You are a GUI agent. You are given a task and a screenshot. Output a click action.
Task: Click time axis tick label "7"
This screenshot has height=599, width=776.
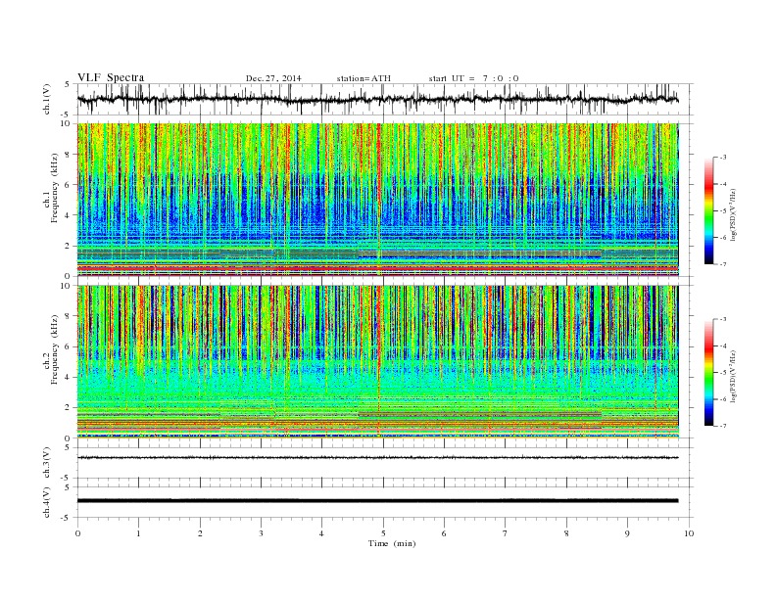pyautogui.click(x=506, y=533)
